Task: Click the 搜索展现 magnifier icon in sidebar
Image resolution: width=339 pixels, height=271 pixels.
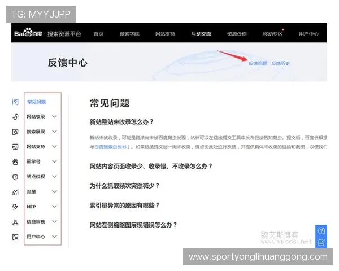Action: click(15, 132)
